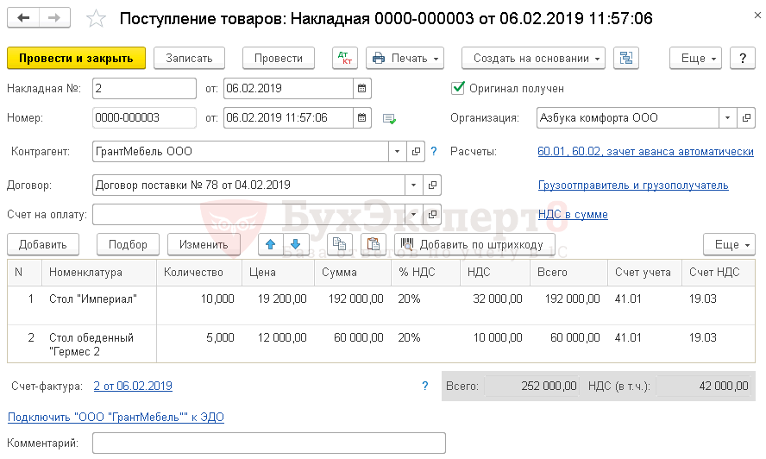Click question mark next to Контрагент
The width and height of the screenshot is (766, 459).
tap(434, 152)
